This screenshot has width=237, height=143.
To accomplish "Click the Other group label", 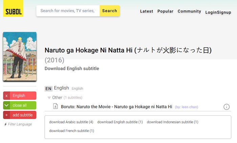I will coord(57,97).
